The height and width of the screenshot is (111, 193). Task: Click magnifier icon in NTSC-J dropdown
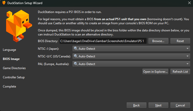[76, 48]
